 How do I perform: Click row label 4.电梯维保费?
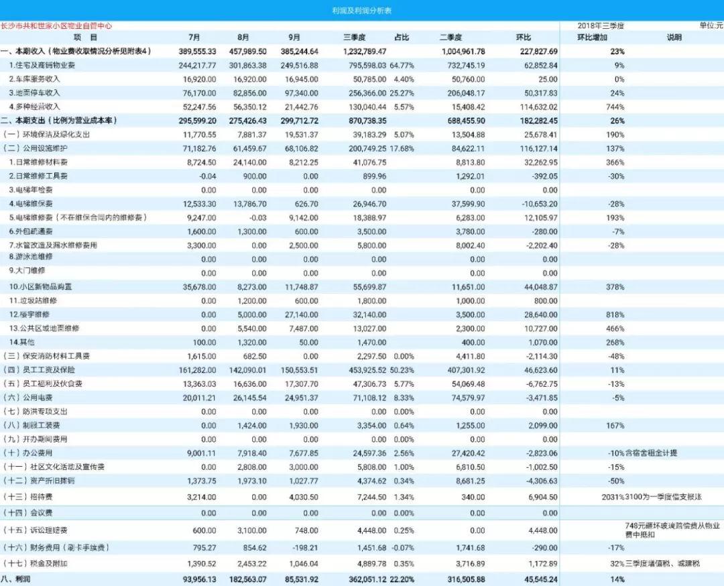(x=31, y=204)
